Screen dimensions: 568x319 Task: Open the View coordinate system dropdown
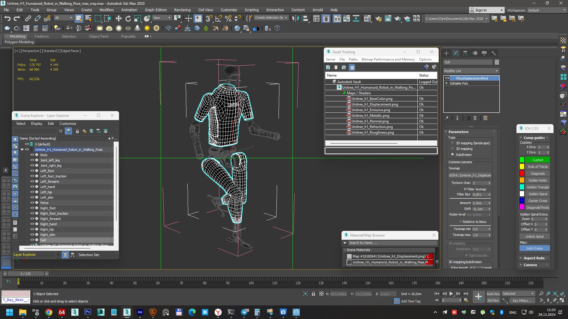(x=162, y=18)
